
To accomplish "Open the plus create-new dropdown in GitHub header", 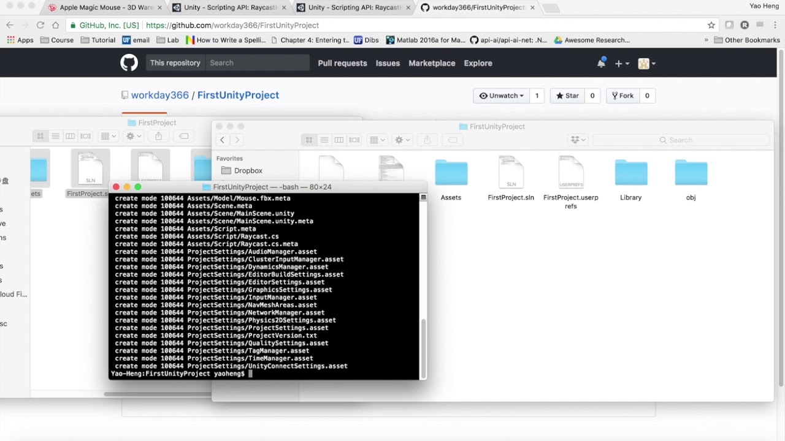I will 622,63.
